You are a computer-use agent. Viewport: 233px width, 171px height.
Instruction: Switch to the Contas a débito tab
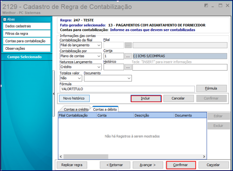(x=105, y=110)
